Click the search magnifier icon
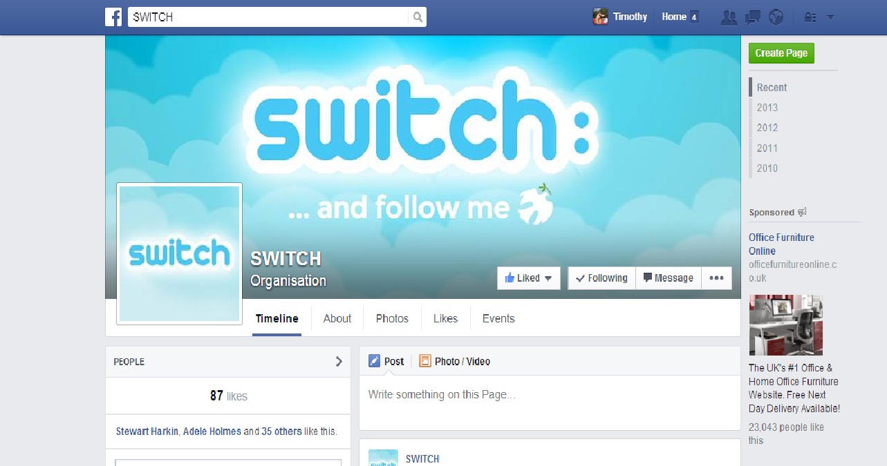The image size is (887, 466). 418,17
